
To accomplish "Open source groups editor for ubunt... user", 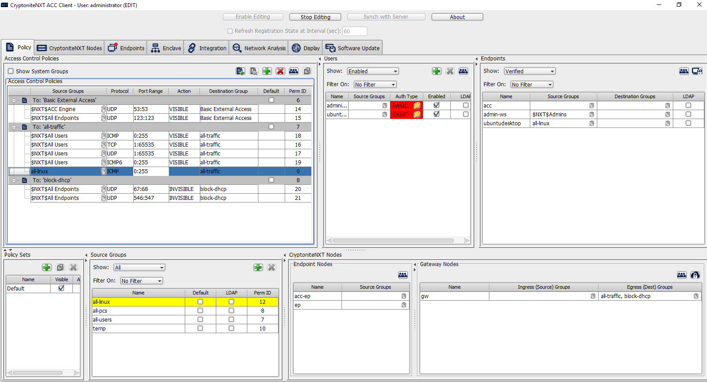I will pyautogui.click(x=385, y=115).
